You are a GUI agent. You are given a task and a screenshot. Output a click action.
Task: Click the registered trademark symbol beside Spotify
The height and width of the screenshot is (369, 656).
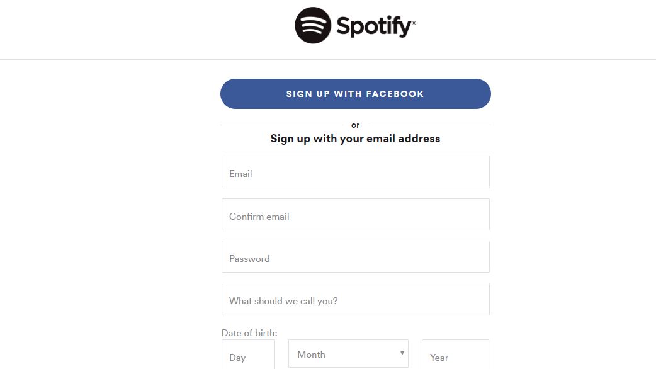tap(414, 23)
